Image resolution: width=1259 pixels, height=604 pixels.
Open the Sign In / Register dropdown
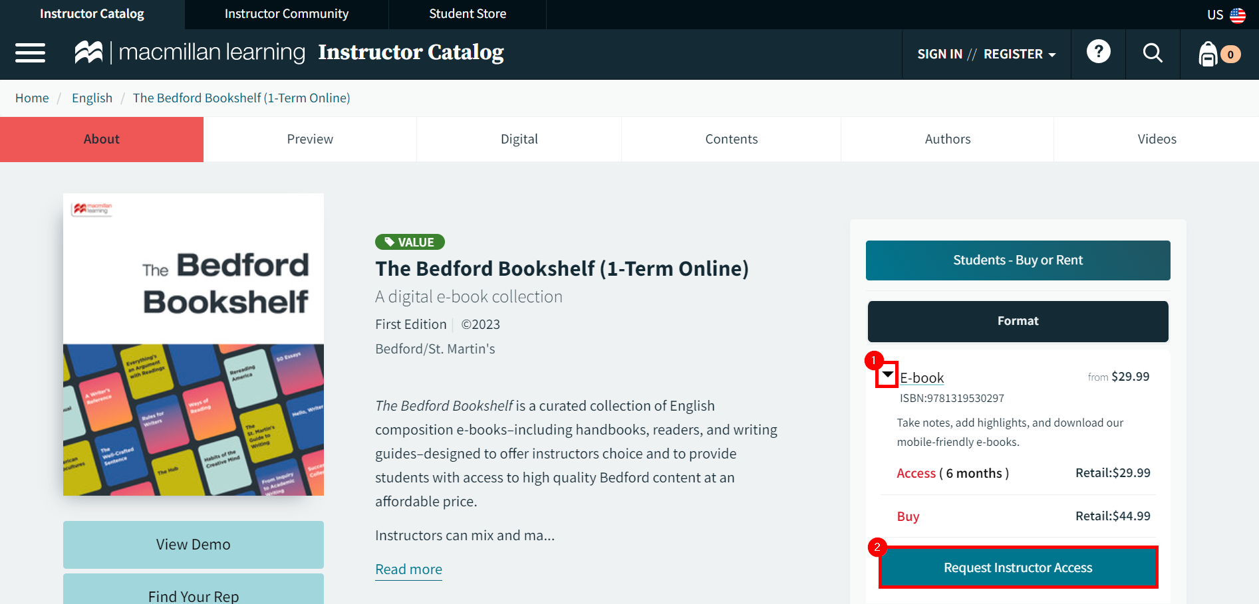coord(986,54)
